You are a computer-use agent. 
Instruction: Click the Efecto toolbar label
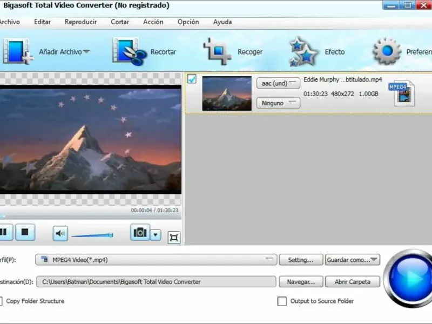point(335,52)
